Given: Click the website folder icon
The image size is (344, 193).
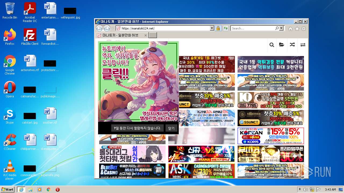Looking at the screenshot, I should 282,45.
